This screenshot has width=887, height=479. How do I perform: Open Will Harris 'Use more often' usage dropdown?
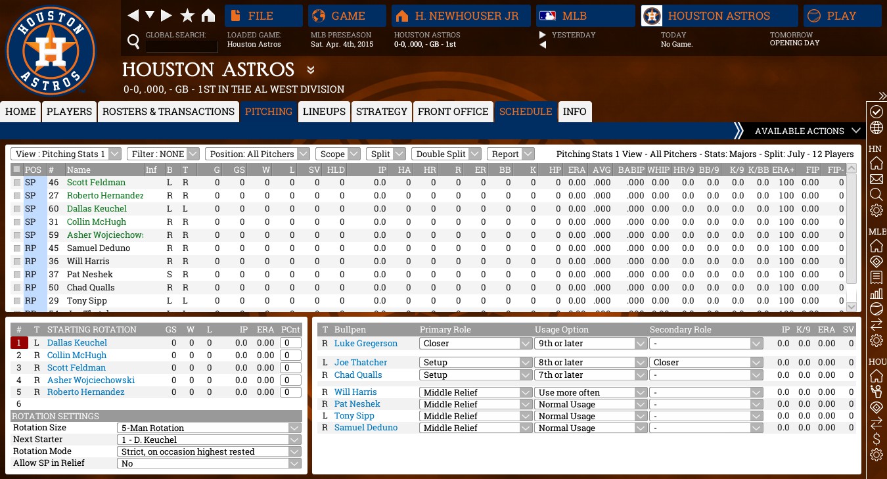pos(591,392)
